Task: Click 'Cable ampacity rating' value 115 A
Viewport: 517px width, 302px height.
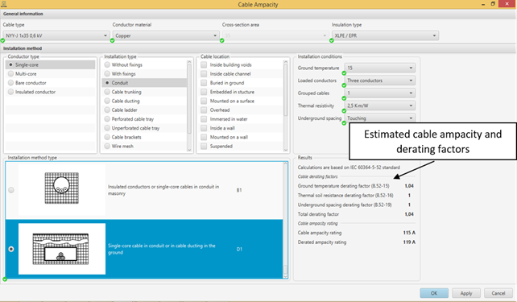Action: point(409,233)
